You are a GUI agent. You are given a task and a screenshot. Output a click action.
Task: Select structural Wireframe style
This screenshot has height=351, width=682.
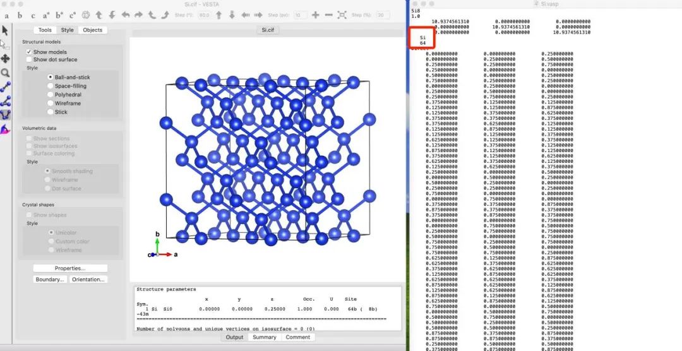coord(51,103)
